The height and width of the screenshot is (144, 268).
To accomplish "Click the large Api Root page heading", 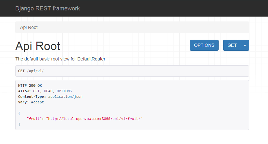I will (x=38, y=46).
